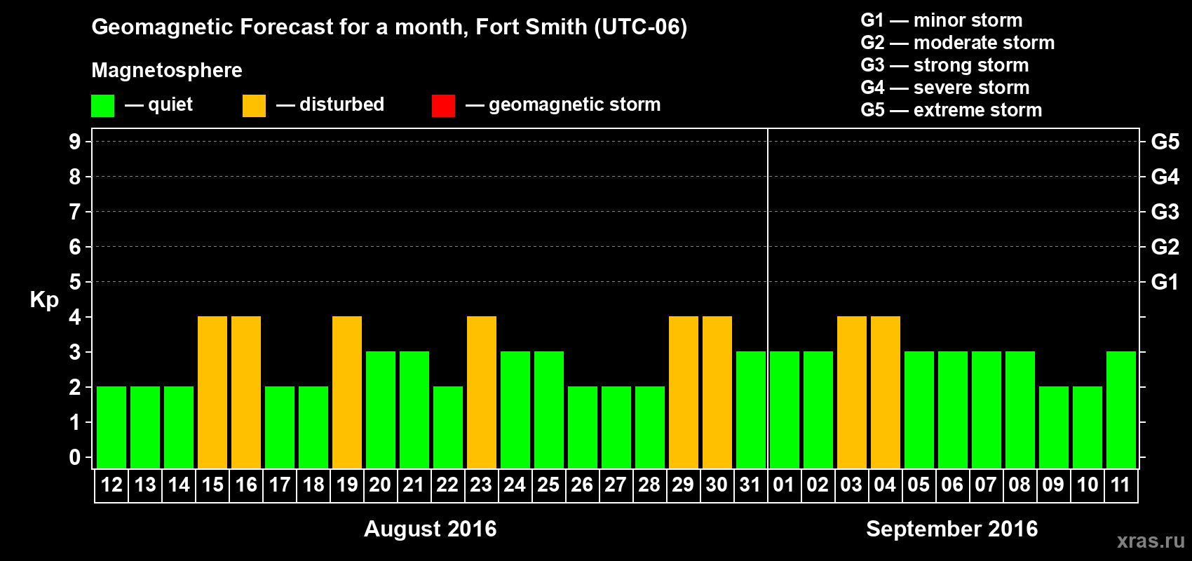The height and width of the screenshot is (561, 1192).
Task: Select the green bar for September 11
Action: pos(1121,410)
